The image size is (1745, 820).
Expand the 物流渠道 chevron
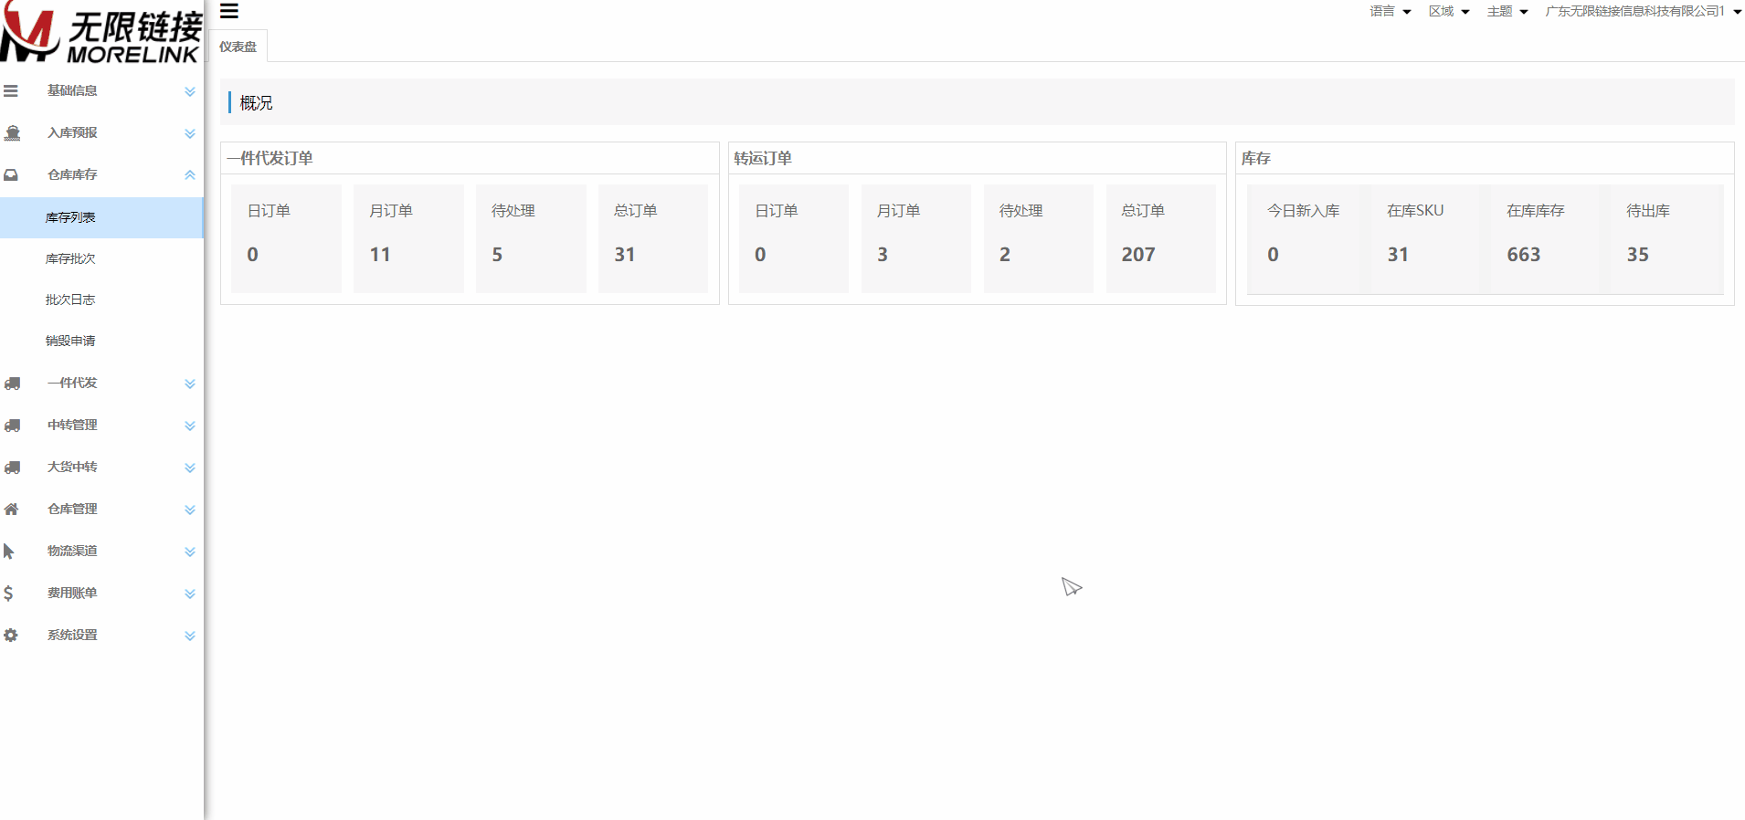(190, 552)
